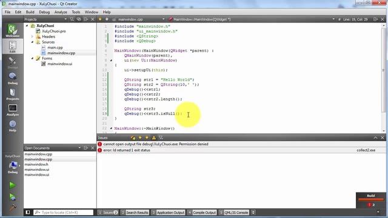Screen dimensions: 388x218
Task: Filter issues by category
Action: [161, 137]
